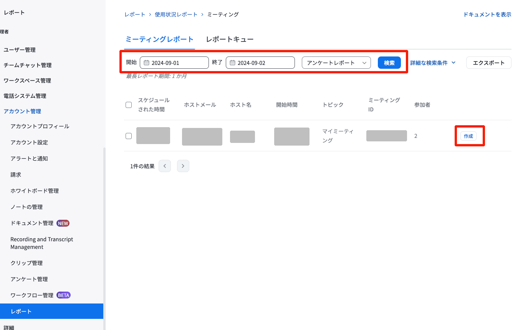The width and height of the screenshot is (523, 330).
Task: Click calendar icon in start date field
Action: 146,63
